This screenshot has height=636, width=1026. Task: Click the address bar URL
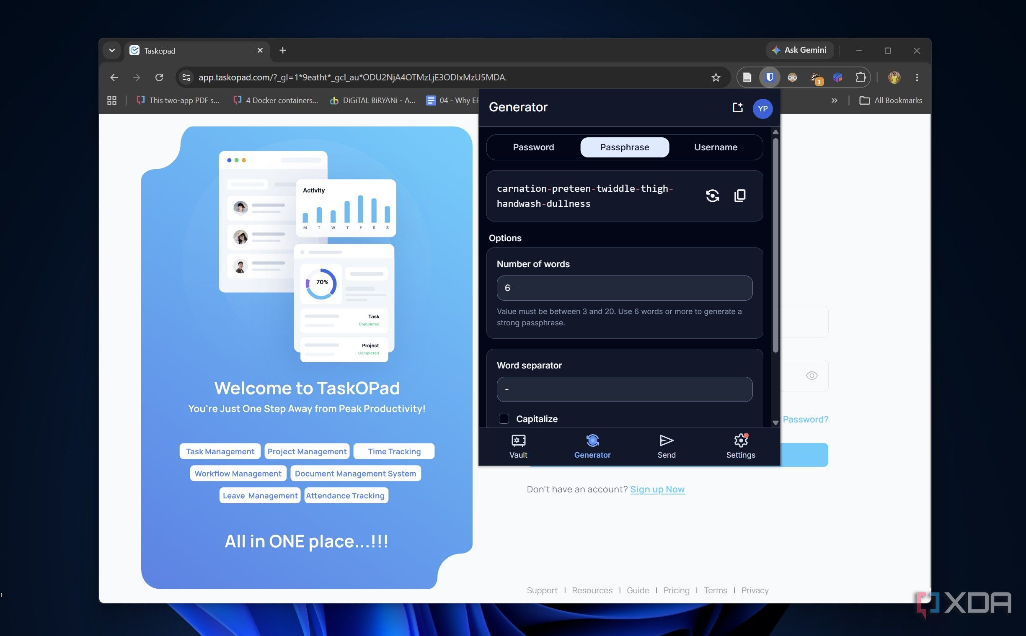point(353,77)
